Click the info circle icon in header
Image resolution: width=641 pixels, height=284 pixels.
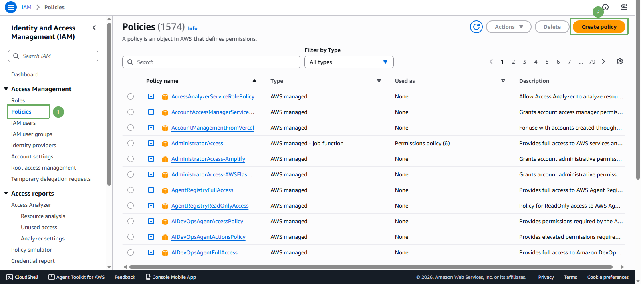pyautogui.click(x=605, y=7)
